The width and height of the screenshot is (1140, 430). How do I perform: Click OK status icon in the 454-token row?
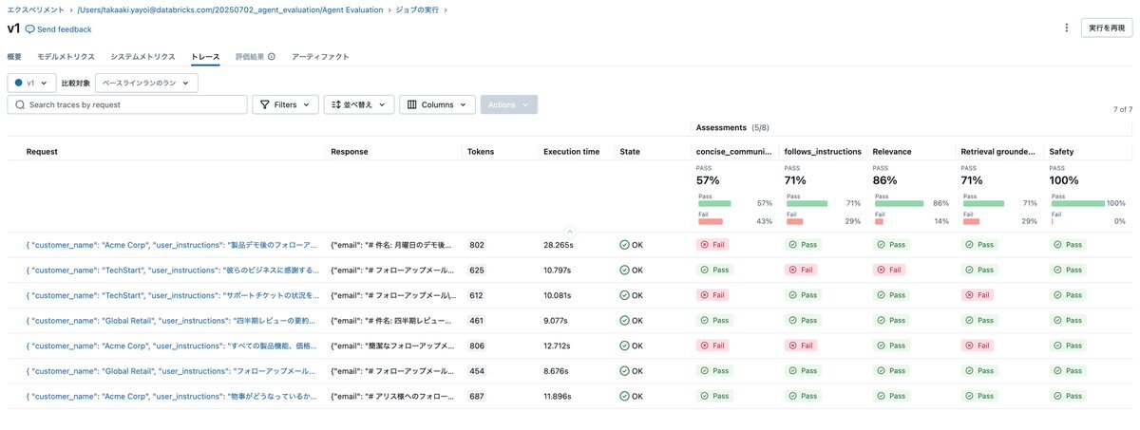click(x=624, y=370)
